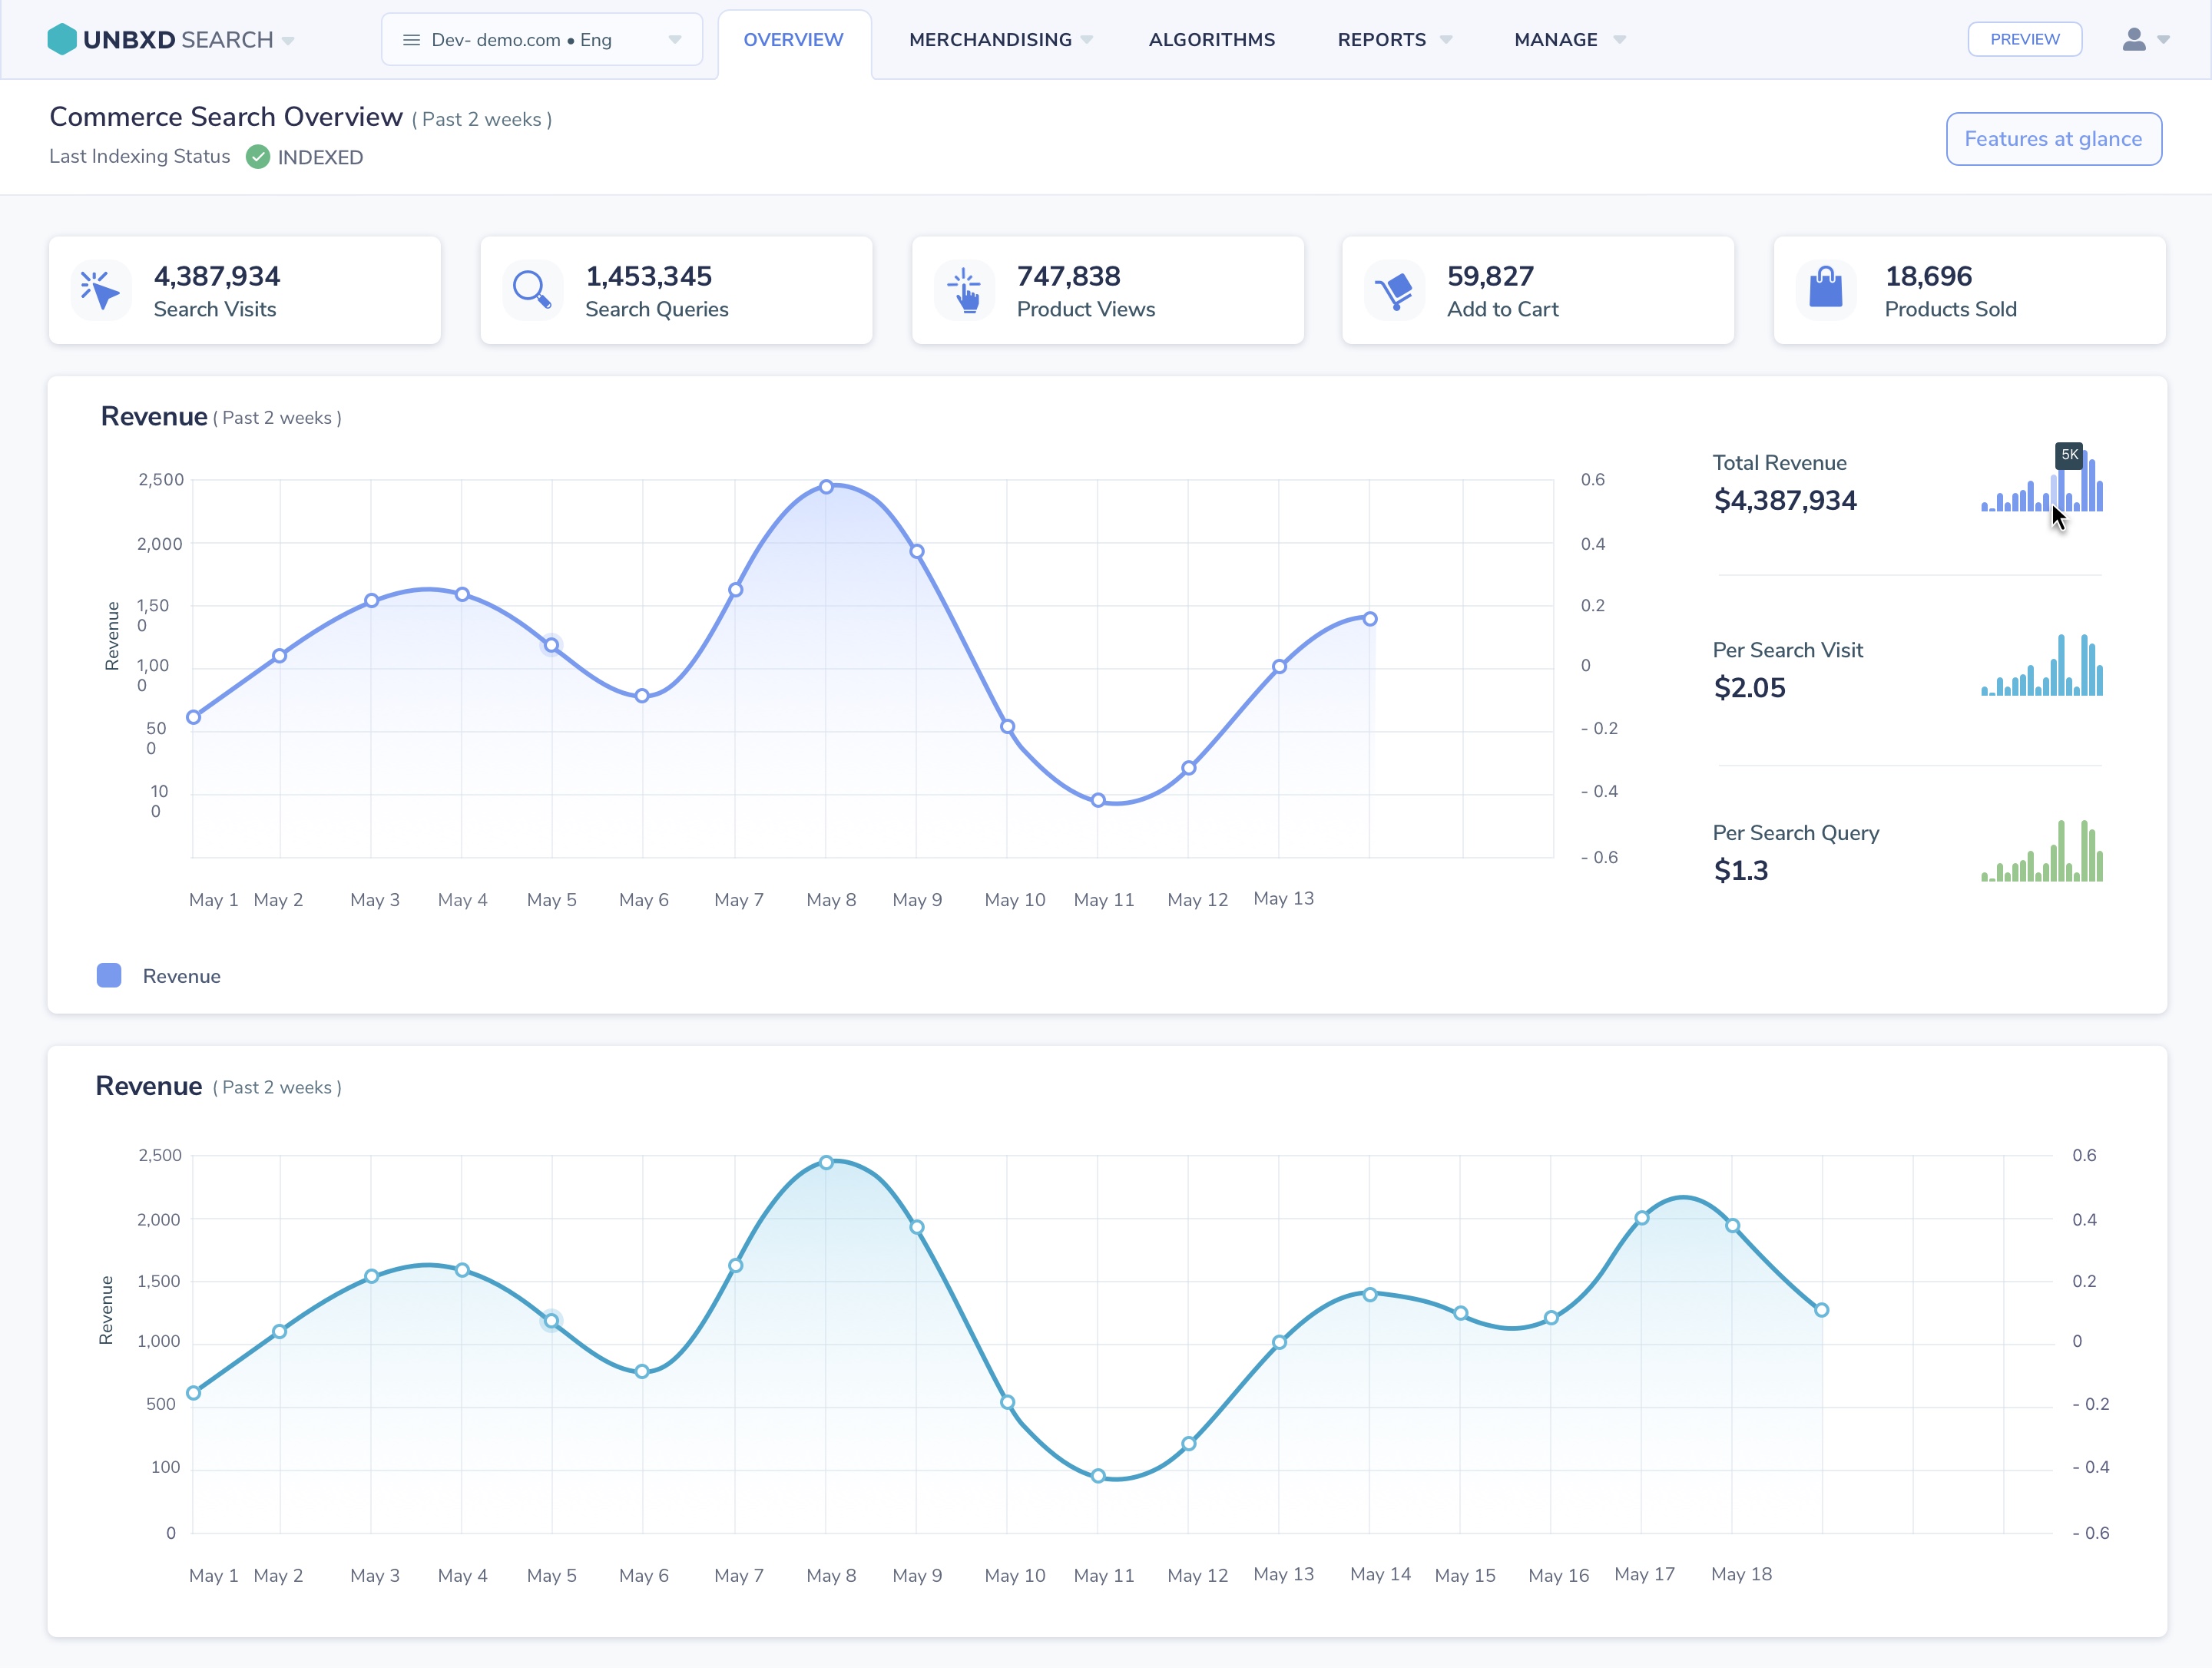Click the Per Search Query mini bar chart

tap(2042, 851)
